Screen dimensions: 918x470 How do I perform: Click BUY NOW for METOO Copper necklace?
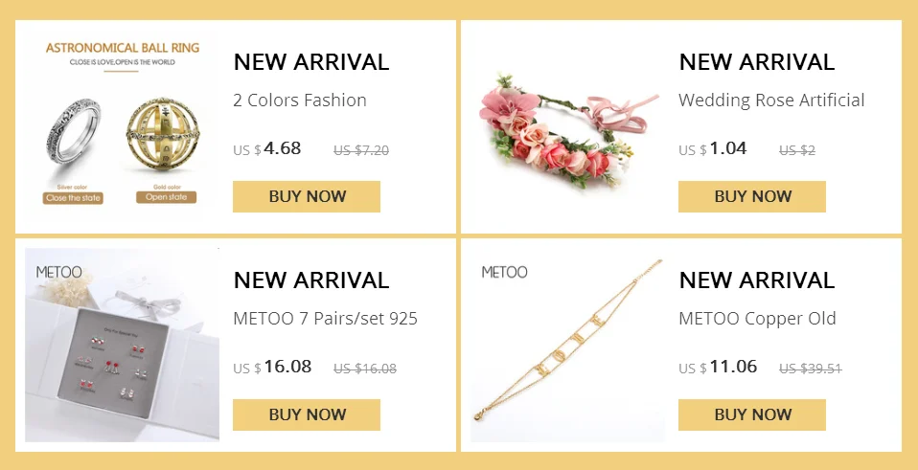751,414
